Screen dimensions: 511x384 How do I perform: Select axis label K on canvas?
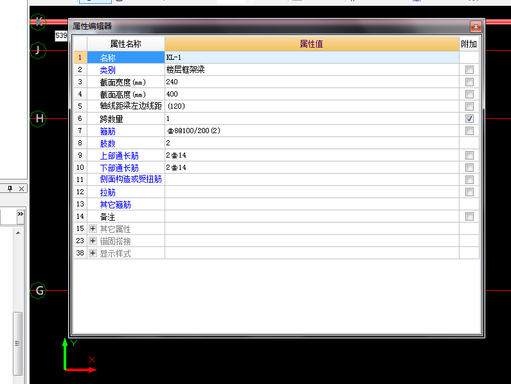point(38,22)
